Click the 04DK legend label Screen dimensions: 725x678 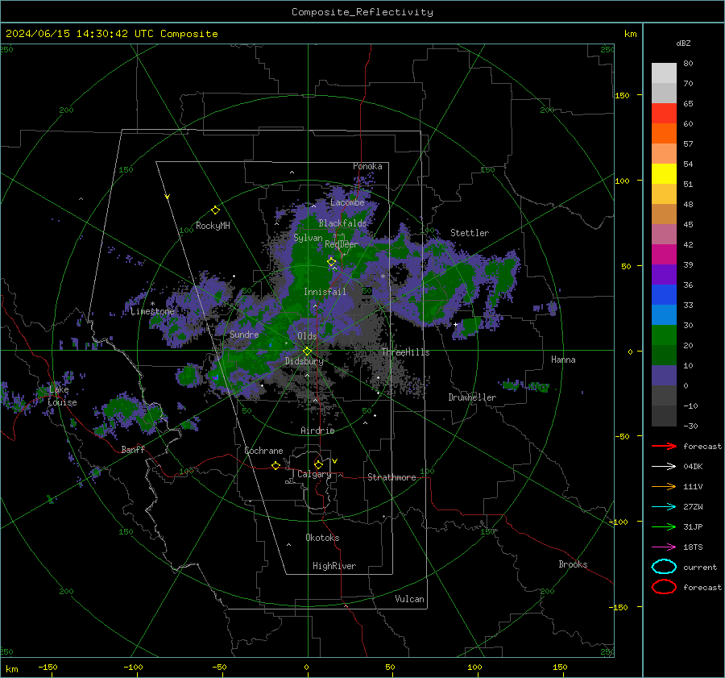pyautogui.click(x=693, y=467)
